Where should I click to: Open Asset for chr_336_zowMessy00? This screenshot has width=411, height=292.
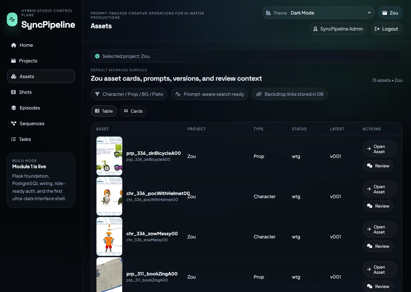(x=380, y=229)
